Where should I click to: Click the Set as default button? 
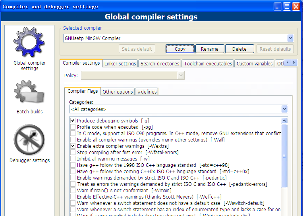[x=137, y=49]
